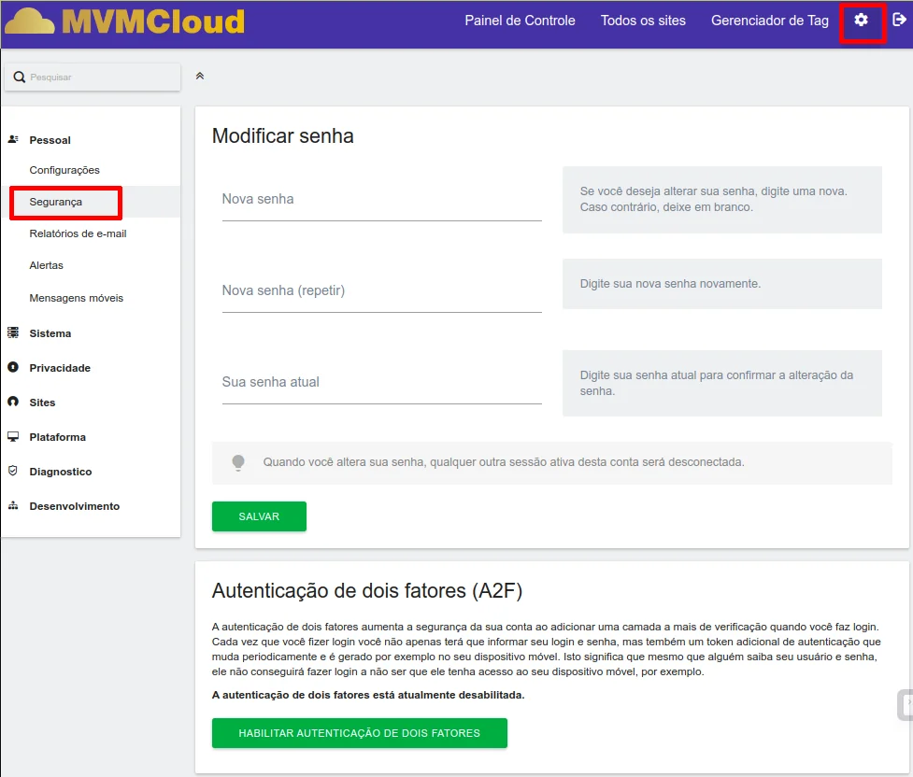Click Habilitar Autenticação de Dois Fatores button
913x777 pixels.
coord(359,733)
